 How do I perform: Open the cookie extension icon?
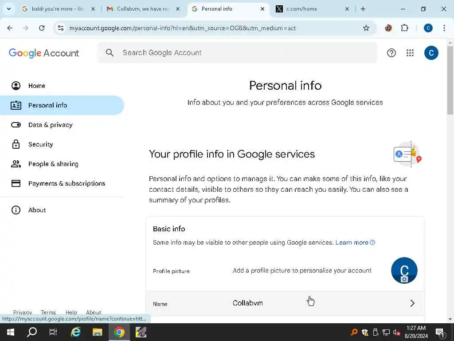[x=388, y=28]
